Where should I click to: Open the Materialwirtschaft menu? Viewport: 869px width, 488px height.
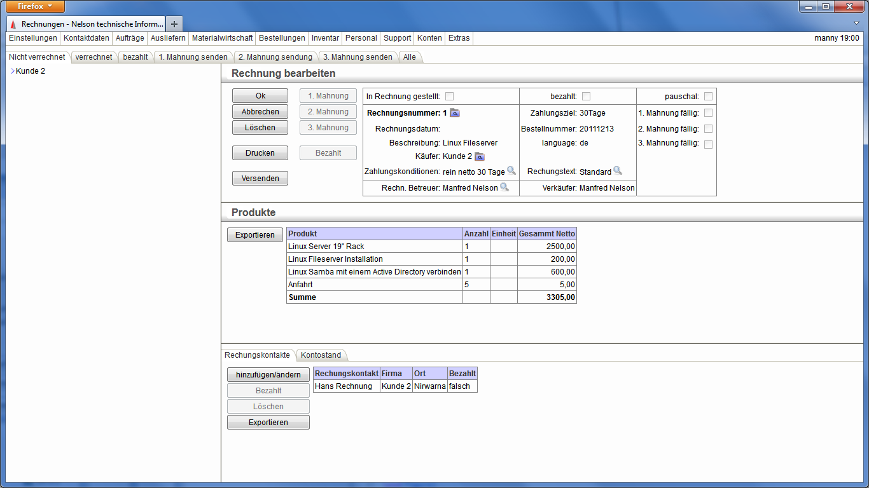(222, 38)
